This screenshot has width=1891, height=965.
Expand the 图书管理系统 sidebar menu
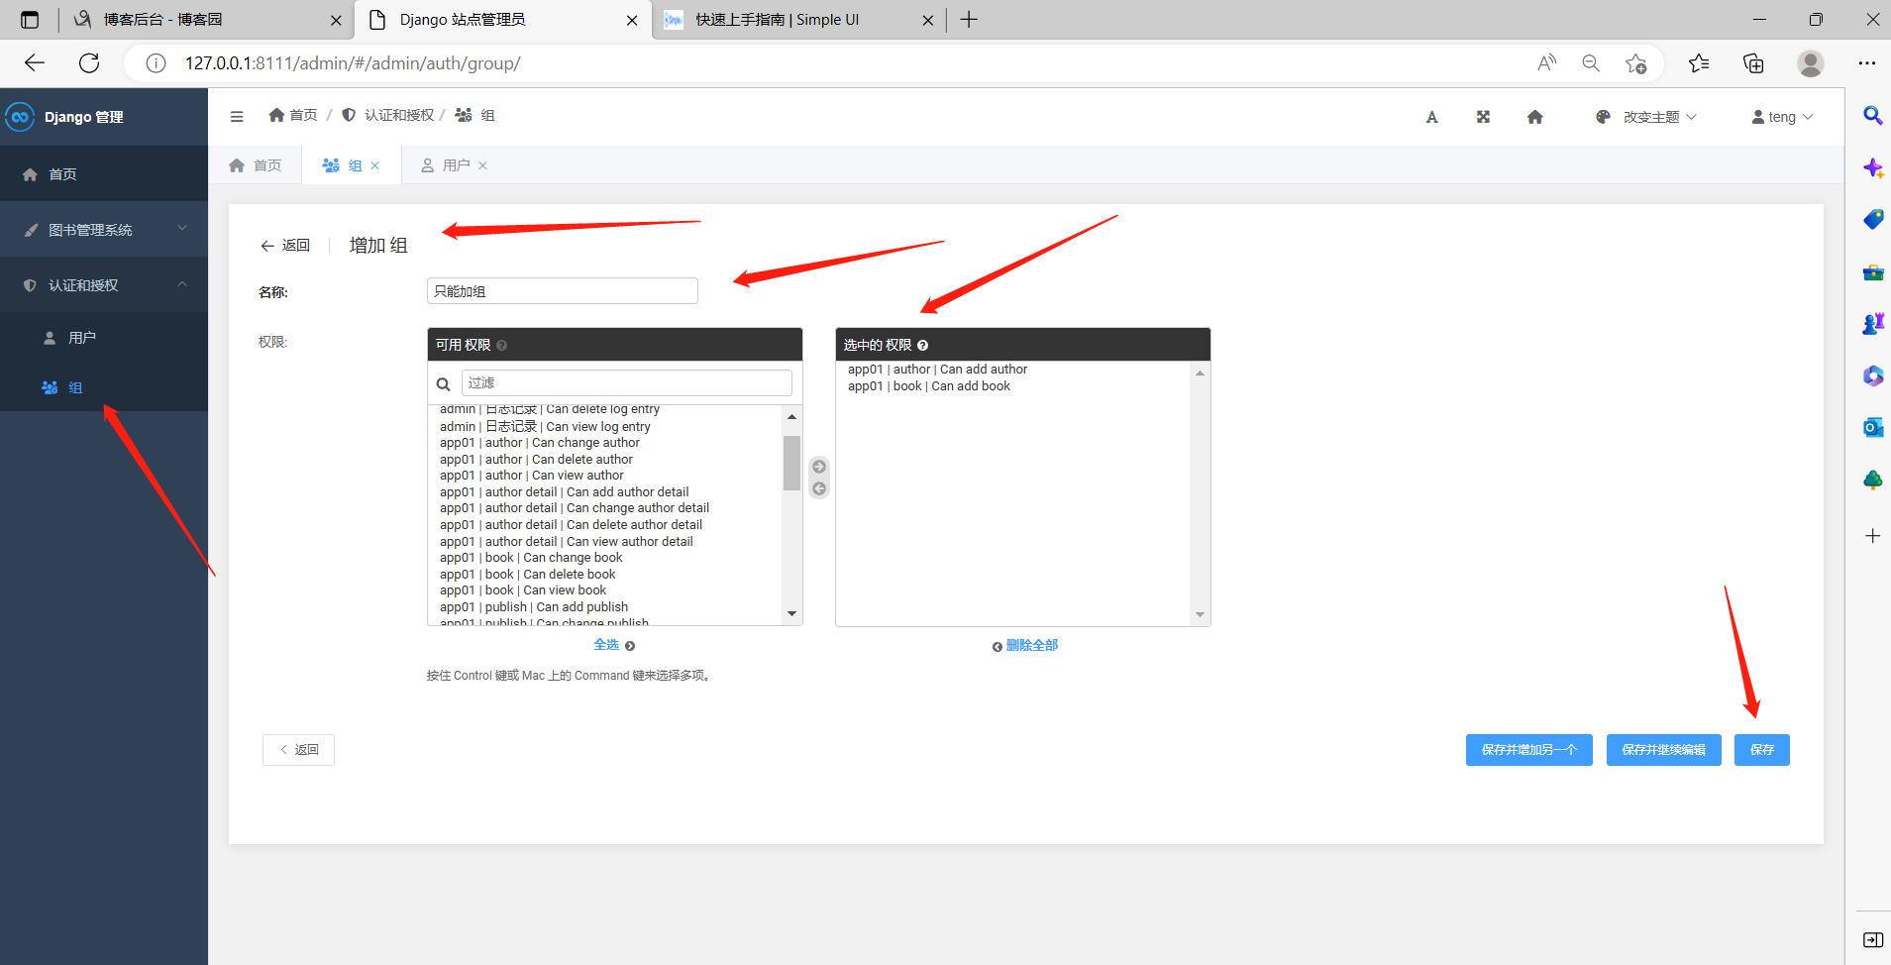pos(104,229)
